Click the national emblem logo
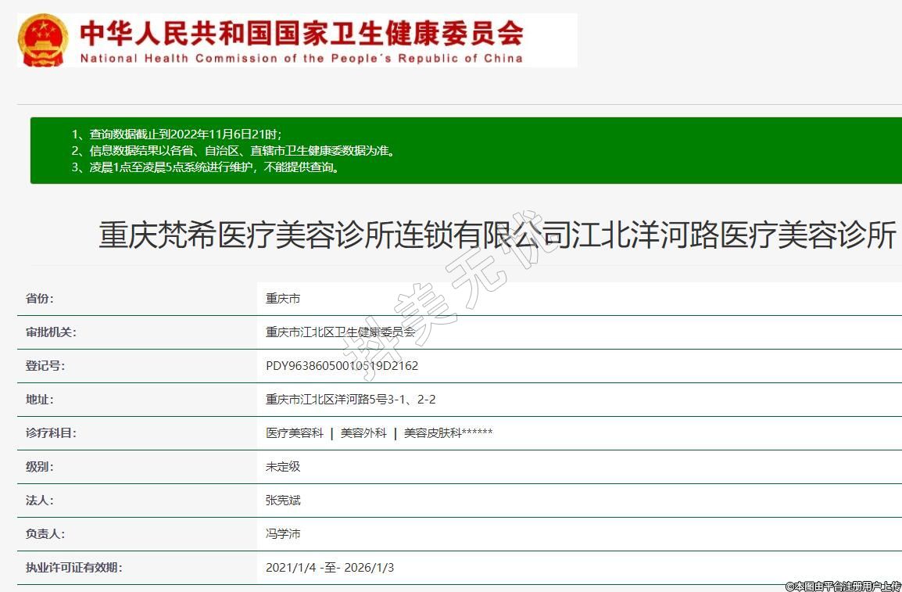The width and height of the screenshot is (902, 592). [43, 39]
